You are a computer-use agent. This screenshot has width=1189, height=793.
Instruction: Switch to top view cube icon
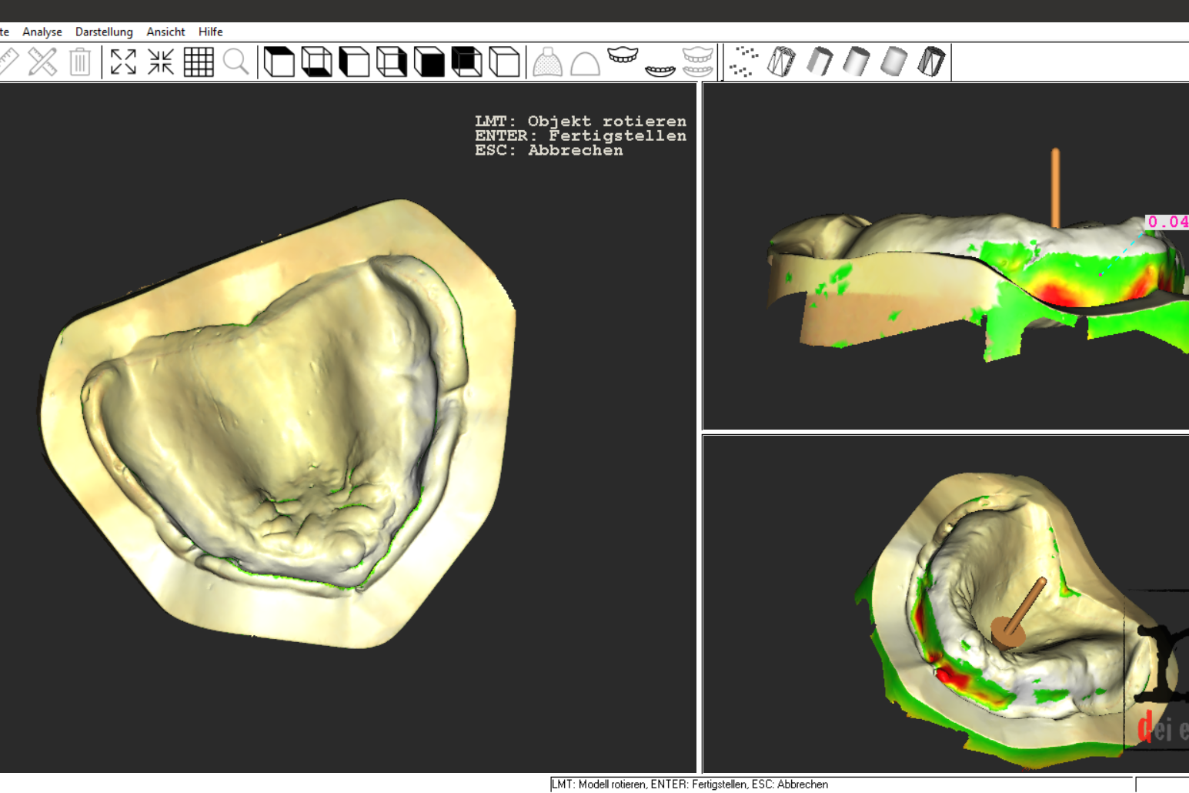pyautogui.click(x=279, y=62)
